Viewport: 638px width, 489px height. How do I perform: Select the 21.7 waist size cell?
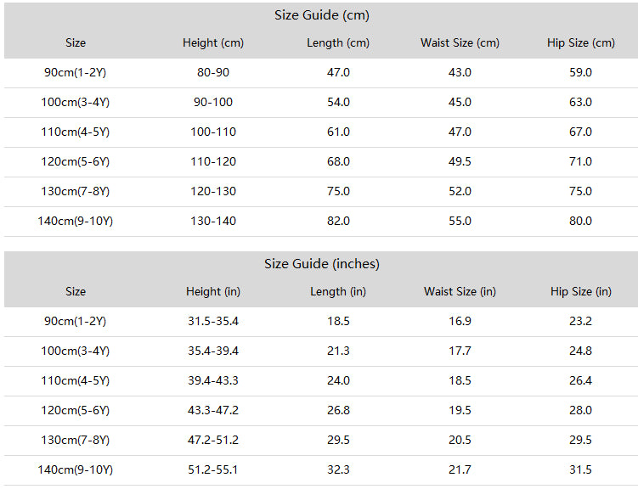point(460,470)
